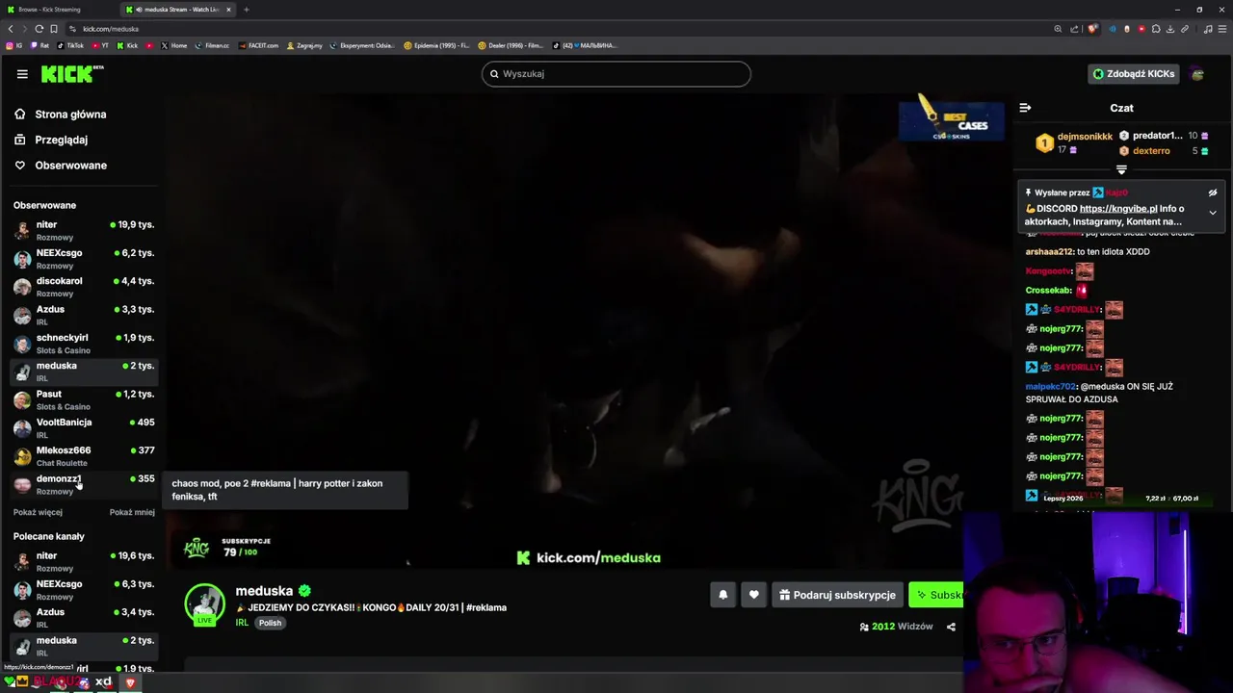Image resolution: width=1233 pixels, height=693 pixels.
Task: Open the Zagraj.my bookmark
Action: pyautogui.click(x=303, y=45)
